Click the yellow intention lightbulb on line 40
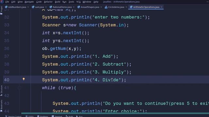209x117 pixels. tap(24, 79)
